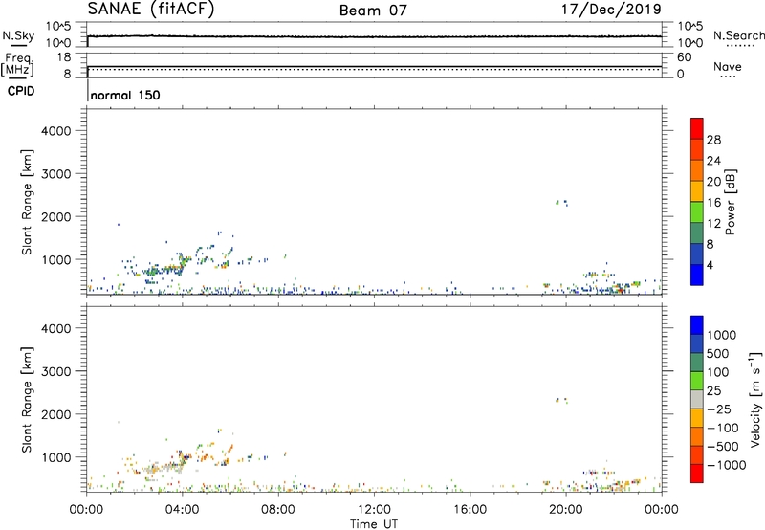Click the Power echo cluster near 2300 km

tap(562, 202)
